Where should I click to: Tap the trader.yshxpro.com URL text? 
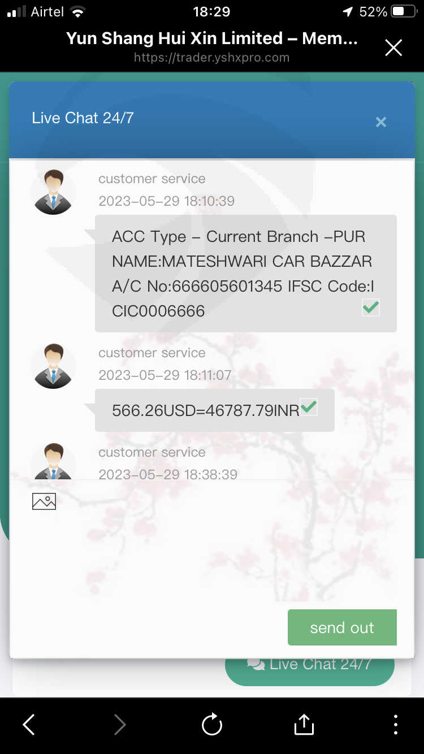coord(212,58)
